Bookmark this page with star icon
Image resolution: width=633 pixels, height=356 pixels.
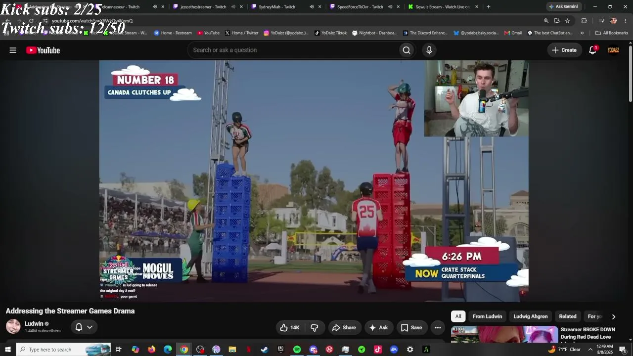tap(567, 21)
